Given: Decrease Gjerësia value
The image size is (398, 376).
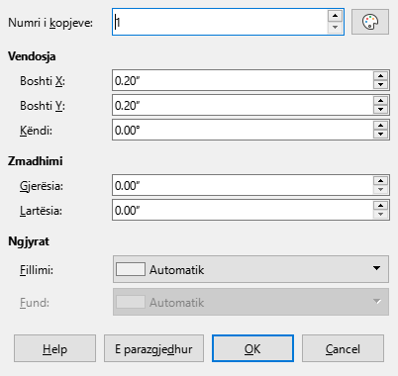Looking at the screenshot, I should tap(380, 190).
